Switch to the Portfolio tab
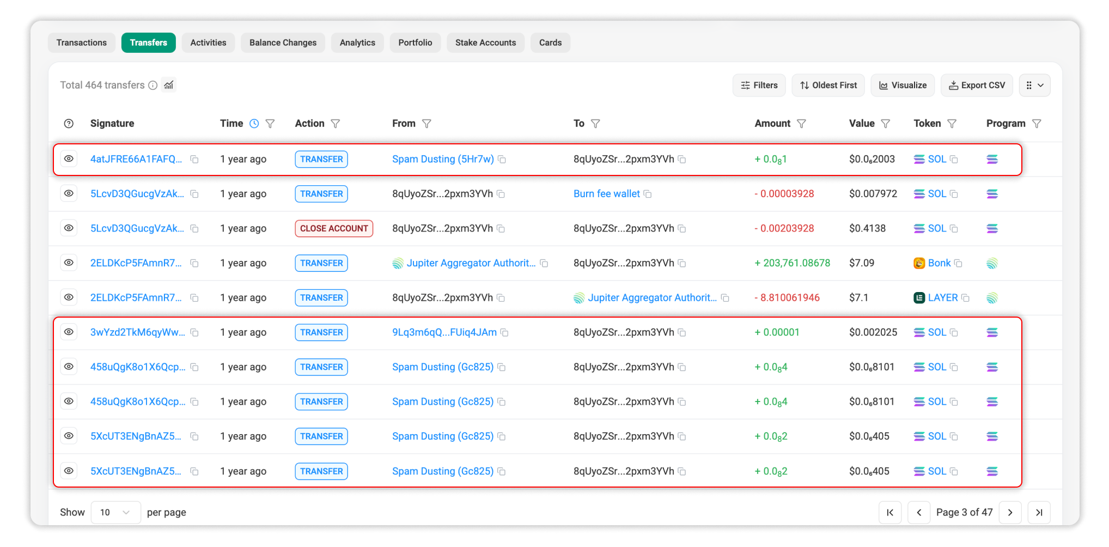The height and width of the screenshot is (547, 1109). (415, 42)
